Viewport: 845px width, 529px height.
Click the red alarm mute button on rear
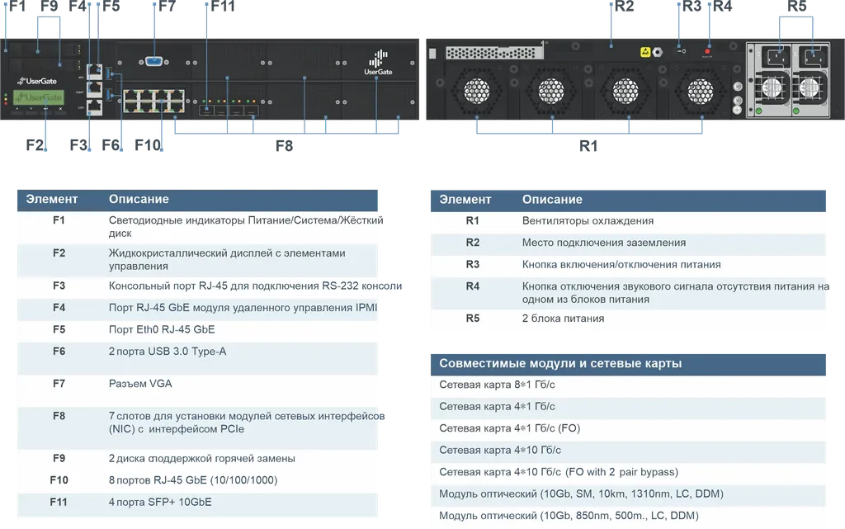[x=706, y=52]
